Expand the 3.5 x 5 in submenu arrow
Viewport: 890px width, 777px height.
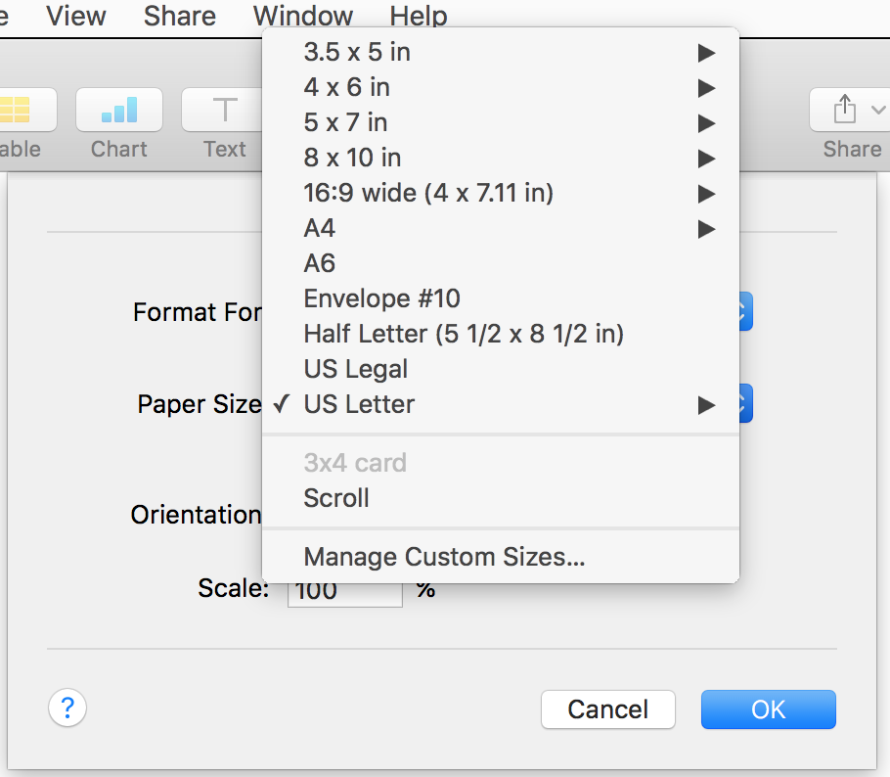[x=706, y=53]
